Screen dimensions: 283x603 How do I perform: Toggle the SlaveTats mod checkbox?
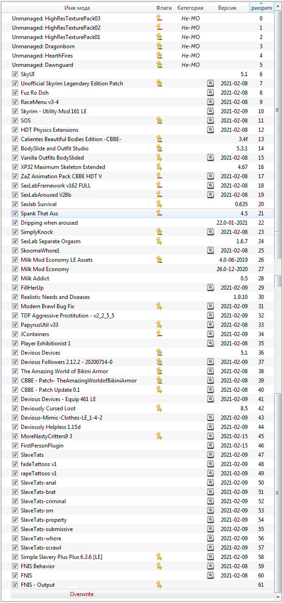(x=15, y=455)
